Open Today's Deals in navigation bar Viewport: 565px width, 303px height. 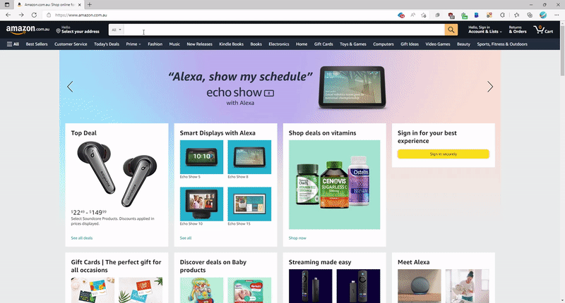coord(107,44)
